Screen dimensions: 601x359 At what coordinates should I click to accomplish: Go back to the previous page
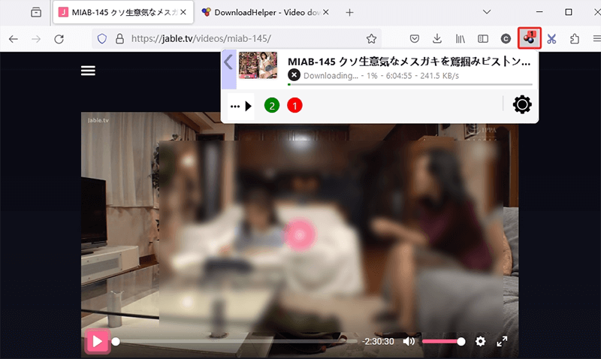(x=14, y=39)
